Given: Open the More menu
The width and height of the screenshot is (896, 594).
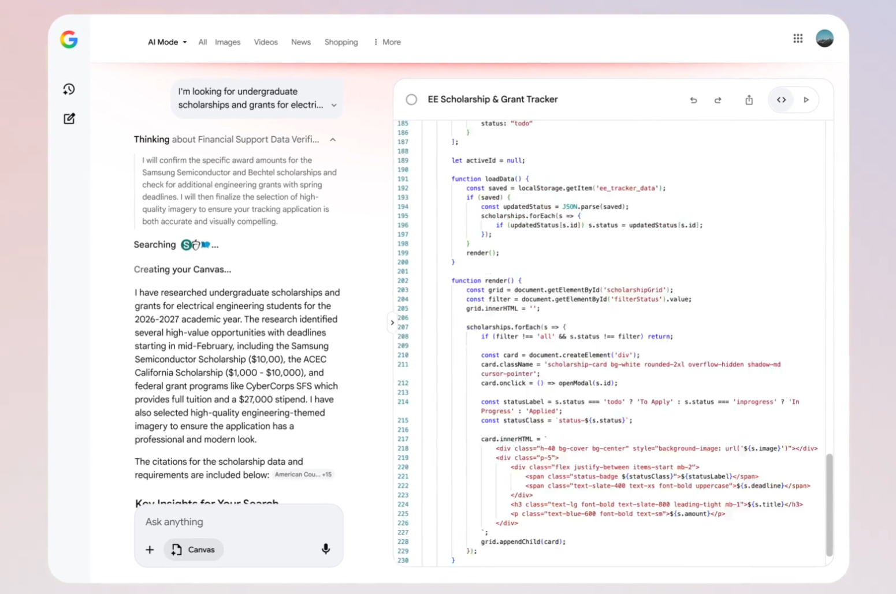Looking at the screenshot, I should pyautogui.click(x=387, y=42).
